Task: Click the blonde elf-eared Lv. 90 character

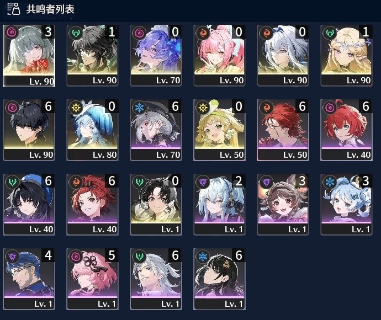Action: (x=347, y=55)
